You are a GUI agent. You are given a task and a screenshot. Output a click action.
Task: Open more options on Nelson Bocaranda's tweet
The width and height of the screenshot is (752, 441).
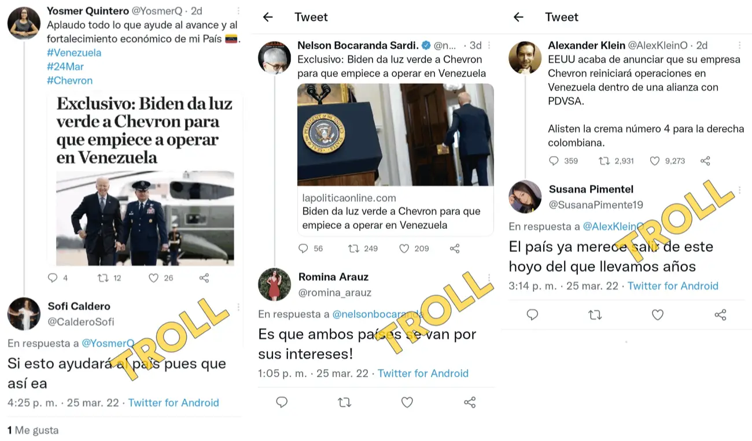[489, 45]
